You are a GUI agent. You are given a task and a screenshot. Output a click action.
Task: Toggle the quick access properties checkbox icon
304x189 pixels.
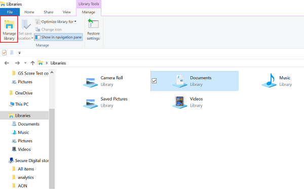coord(4,52)
